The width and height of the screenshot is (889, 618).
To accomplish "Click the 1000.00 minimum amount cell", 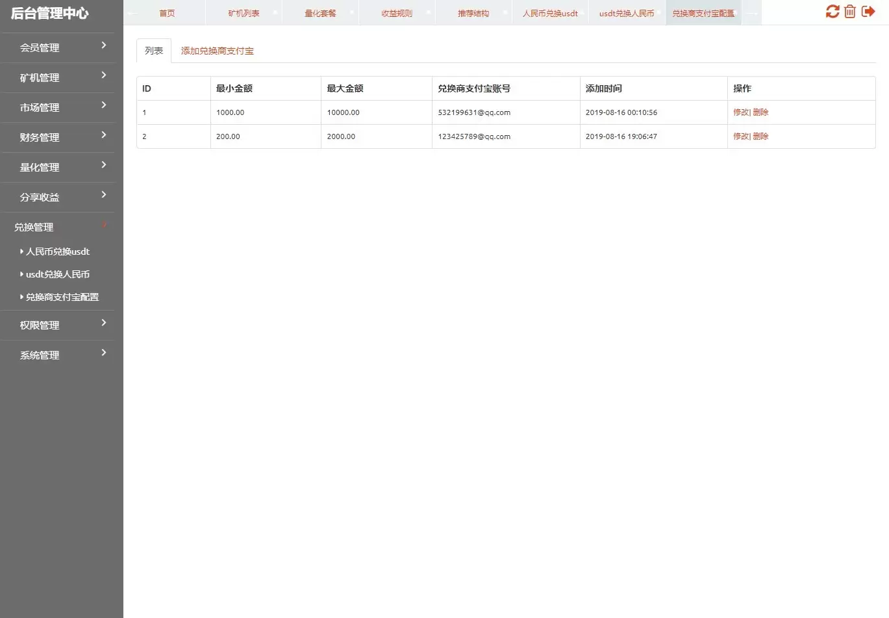I will tap(266, 112).
